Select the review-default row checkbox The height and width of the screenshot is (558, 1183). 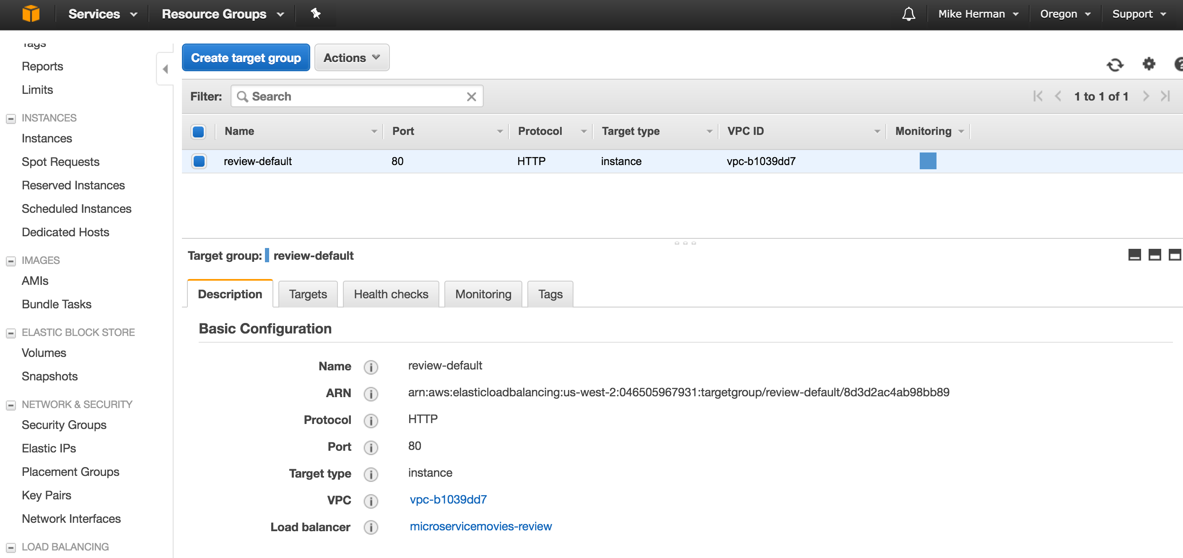(x=199, y=161)
